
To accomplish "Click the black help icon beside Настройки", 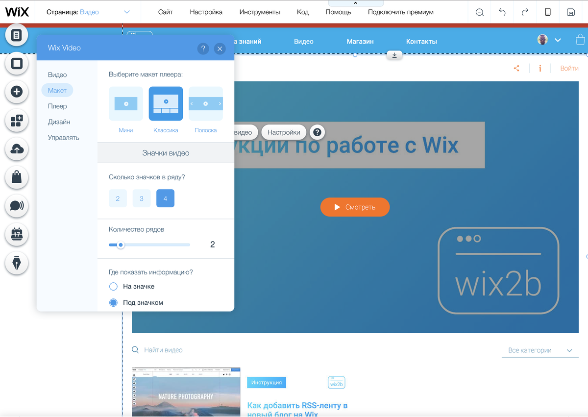I will tap(318, 132).
